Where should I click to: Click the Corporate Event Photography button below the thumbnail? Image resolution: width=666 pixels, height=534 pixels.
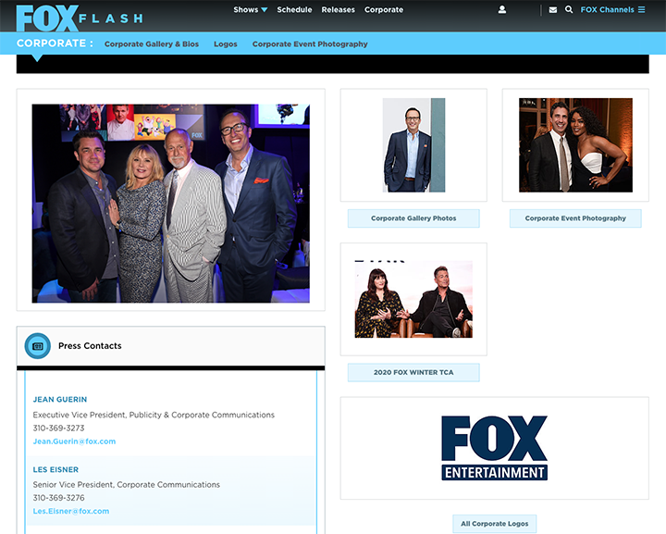[575, 218]
